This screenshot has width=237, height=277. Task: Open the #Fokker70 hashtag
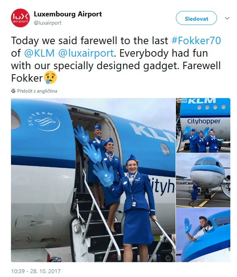click(x=196, y=41)
